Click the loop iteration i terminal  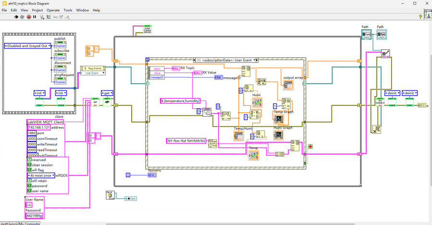click(x=128, y=175)
